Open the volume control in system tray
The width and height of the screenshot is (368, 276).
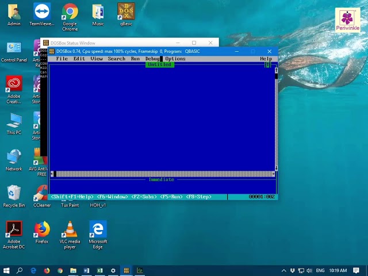[x=309, y=271]
